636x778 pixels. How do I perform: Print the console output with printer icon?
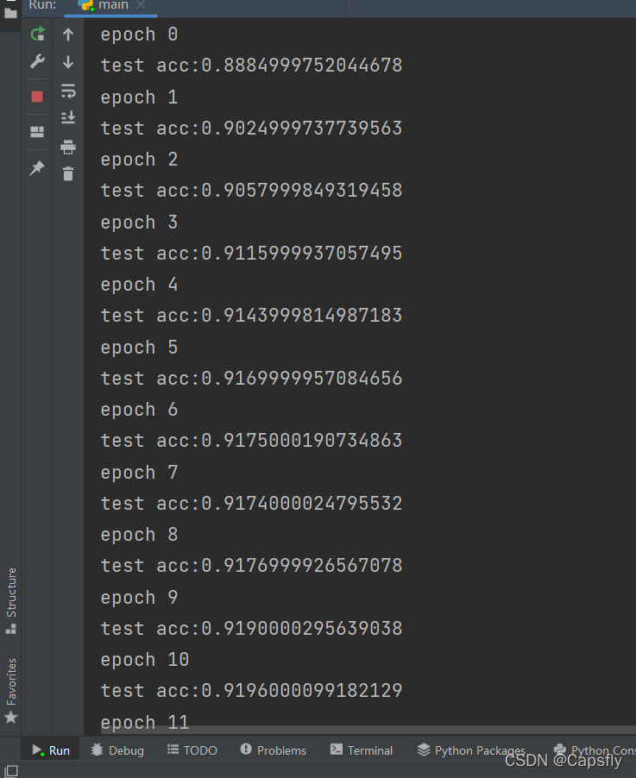pos(68,147)
